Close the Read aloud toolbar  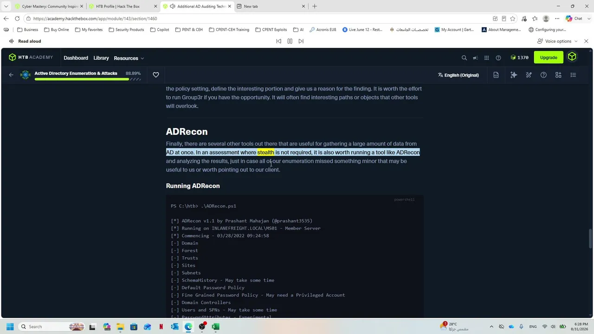tap(586, 41)
